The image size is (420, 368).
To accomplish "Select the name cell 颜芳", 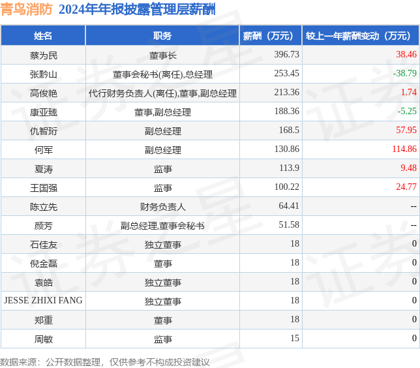I will coord(44,226).
